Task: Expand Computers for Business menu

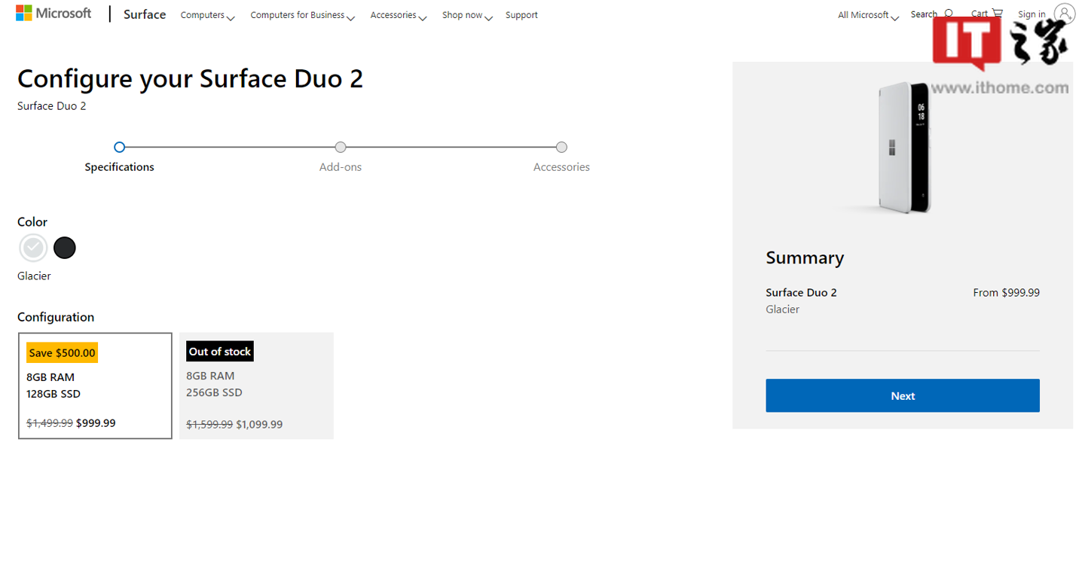Action: coord(302,15)
